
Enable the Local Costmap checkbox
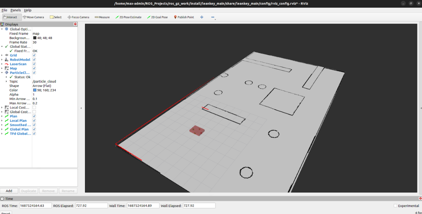coord(34,108)
